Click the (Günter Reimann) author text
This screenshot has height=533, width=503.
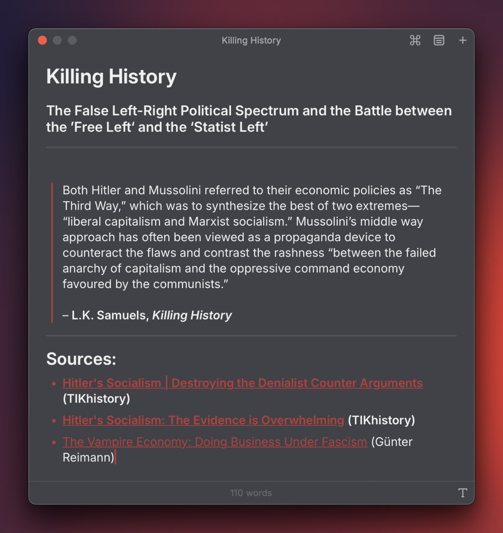pos(392,442)
